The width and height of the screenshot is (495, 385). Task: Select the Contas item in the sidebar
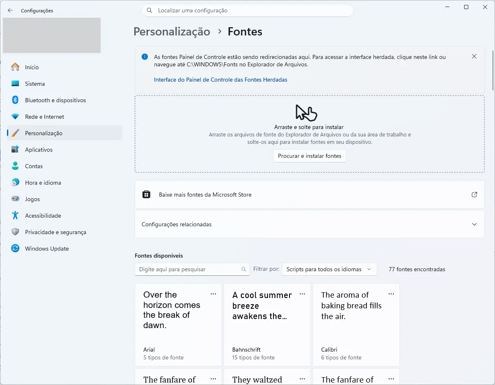pos(33,166)
